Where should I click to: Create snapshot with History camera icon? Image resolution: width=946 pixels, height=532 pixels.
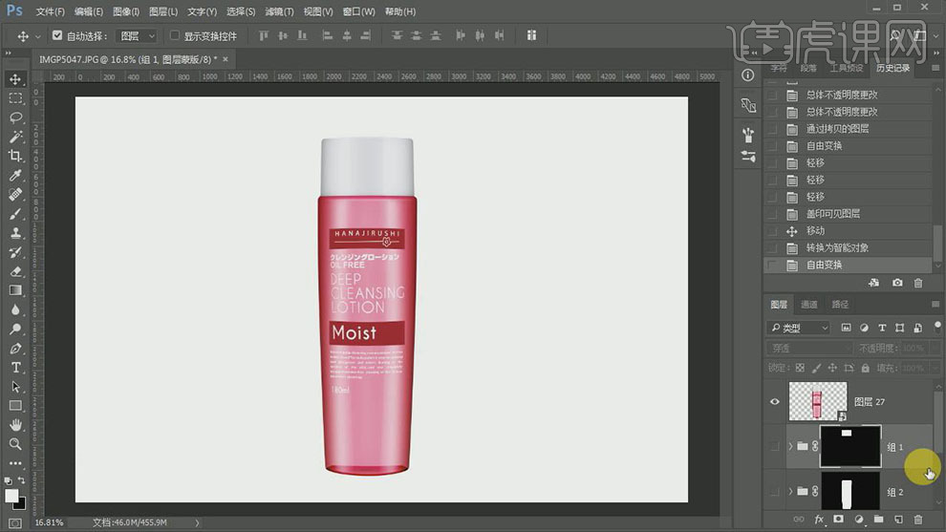click(x=897, y=283)
